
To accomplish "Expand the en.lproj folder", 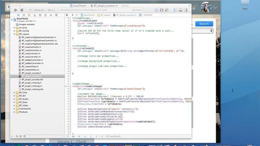I will (x=15, y=28).
